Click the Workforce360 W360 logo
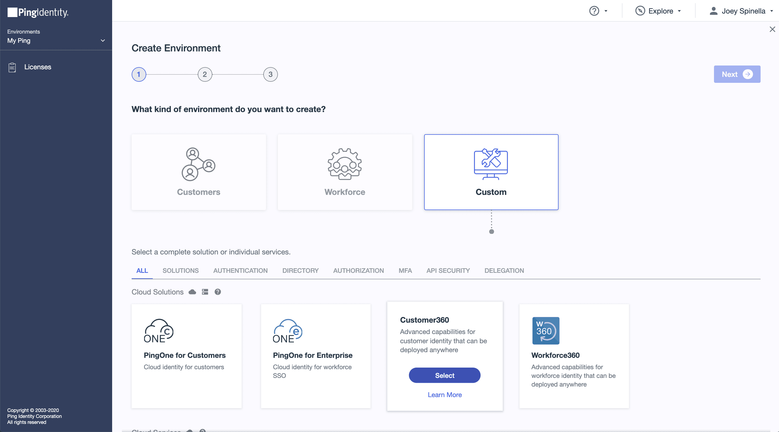Image resolution: width=779 pixels, height=432 pixels. pos(546,331)
